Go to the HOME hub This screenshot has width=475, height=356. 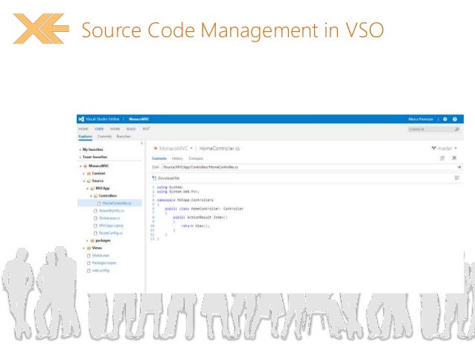point(83,129)
